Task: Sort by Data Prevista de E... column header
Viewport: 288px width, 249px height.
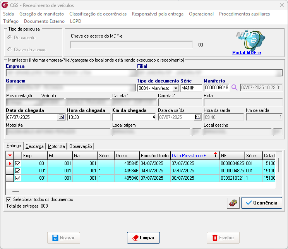Action: tap(195, 156)
